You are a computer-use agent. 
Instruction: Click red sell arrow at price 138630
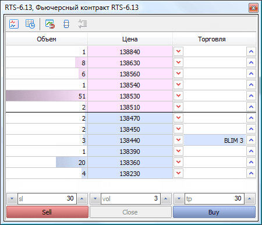(x=178, y=62)
